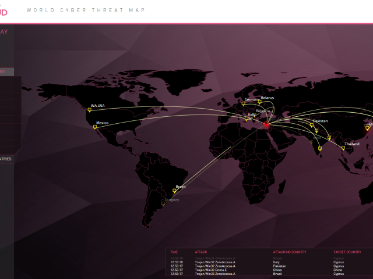Select the Mexico location pin
Screen dimensions: 373x279
pos(95,126)
